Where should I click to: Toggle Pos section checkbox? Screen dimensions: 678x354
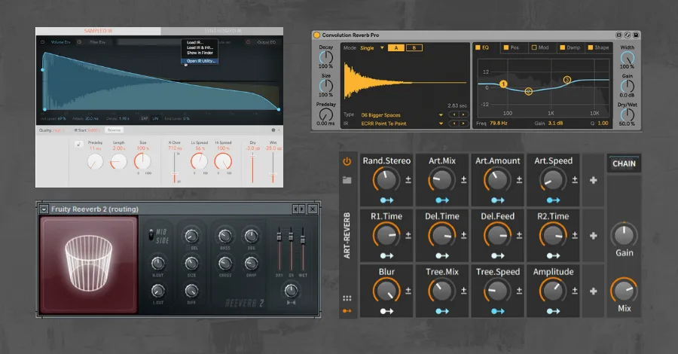tap(506, 47)
